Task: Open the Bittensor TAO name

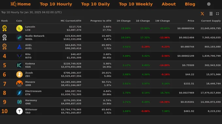Action: [31, 111]
